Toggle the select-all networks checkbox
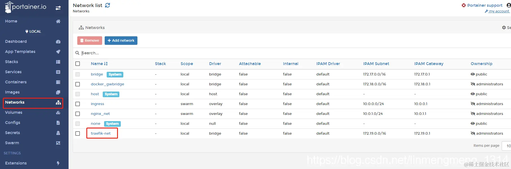This screenshot has height=169, width=511. tap(78, 64)
